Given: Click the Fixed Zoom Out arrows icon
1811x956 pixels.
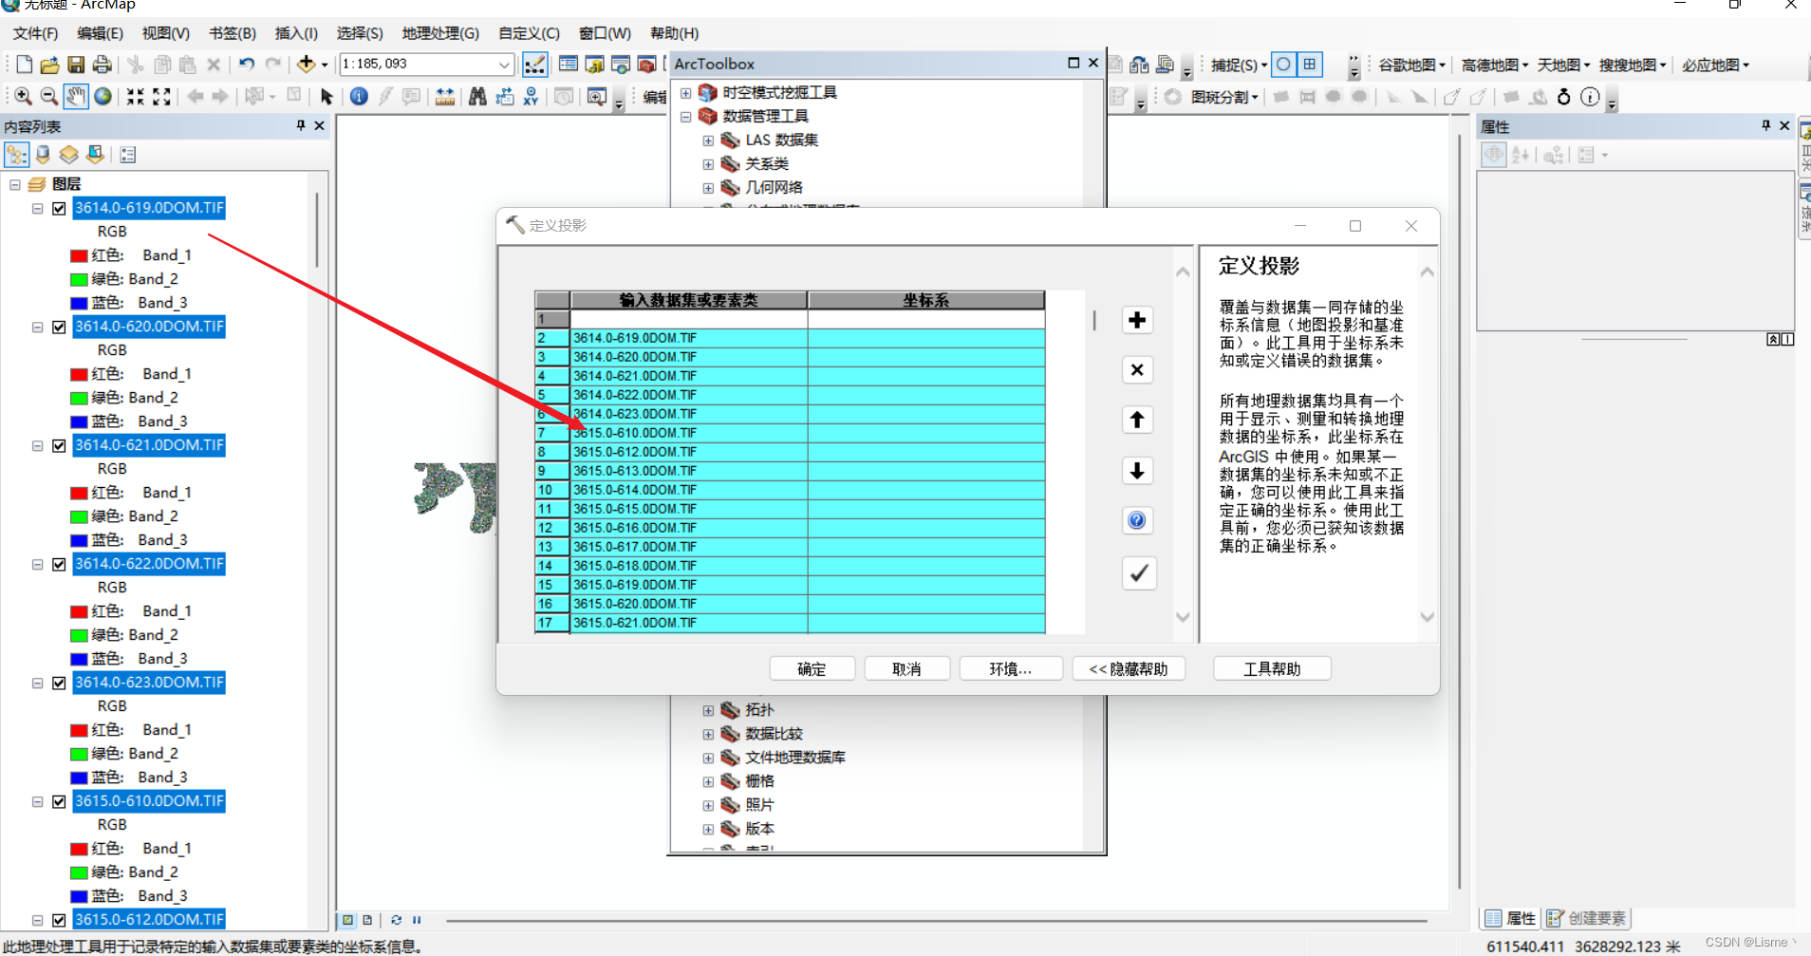Looking at the screenshot, I should tap(162, 97).
